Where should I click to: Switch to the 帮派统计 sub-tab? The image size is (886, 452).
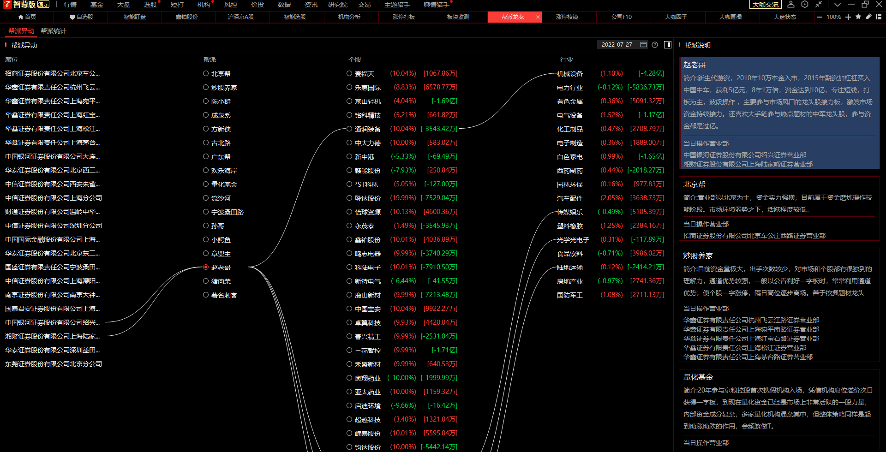pos(54,31)
